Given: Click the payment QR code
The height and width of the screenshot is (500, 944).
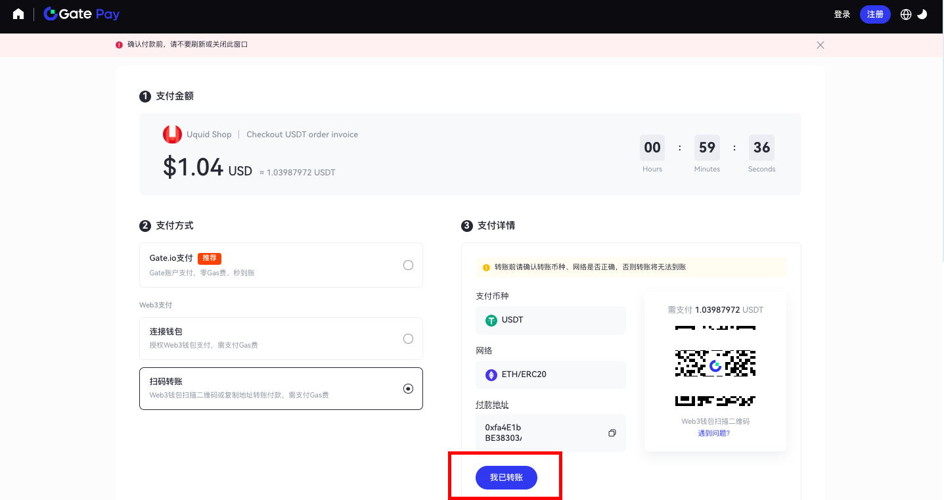Looking at the screenshot, I should pos(715,366).
